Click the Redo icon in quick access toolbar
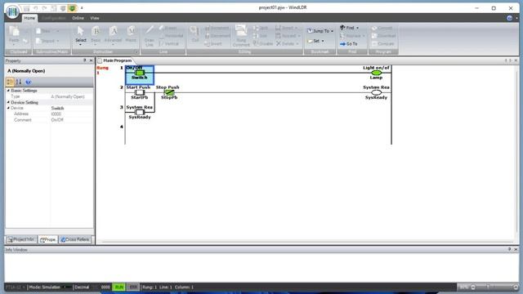 44,8
